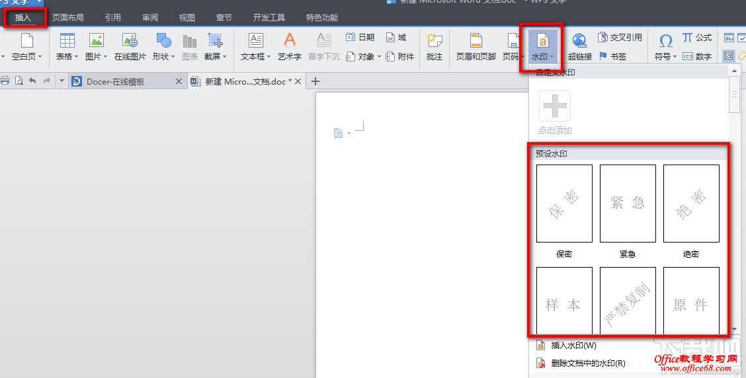Select the 样本 preset watermark
Image resolution: width=746 pixels, height=378 pixels.
pyautogui.click(x=564, y=301)
